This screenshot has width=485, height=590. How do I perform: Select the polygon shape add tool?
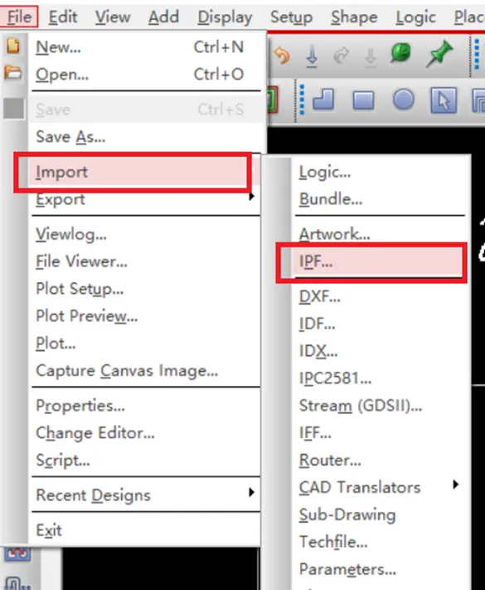tap(323, 100)
